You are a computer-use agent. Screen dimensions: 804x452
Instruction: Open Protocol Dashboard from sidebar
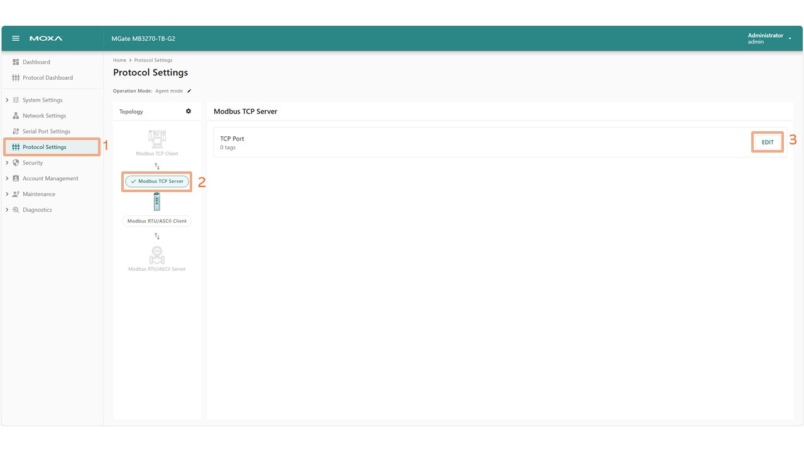[x=47, y=78]
